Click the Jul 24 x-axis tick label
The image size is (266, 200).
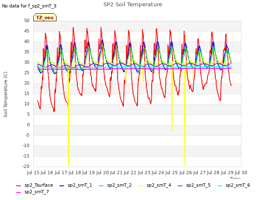[x=158, y=172]
